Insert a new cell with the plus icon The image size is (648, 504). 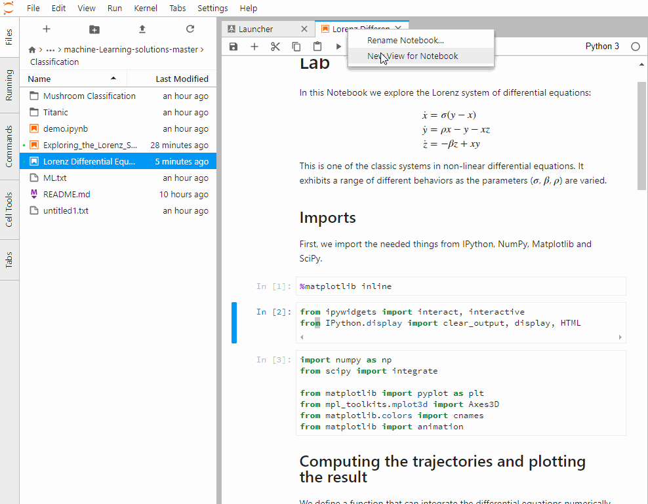[x=254, y=46]
